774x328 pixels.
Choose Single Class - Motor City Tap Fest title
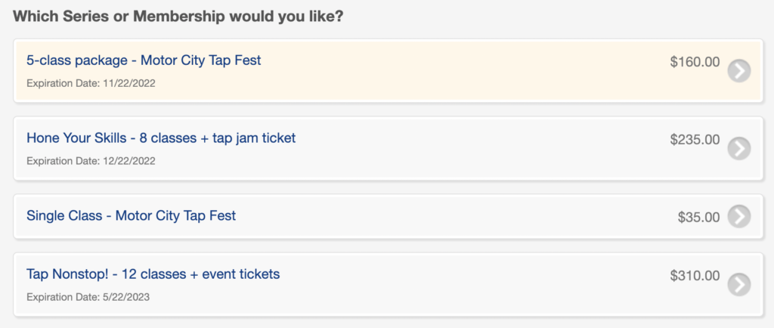(x=132, y=215)
